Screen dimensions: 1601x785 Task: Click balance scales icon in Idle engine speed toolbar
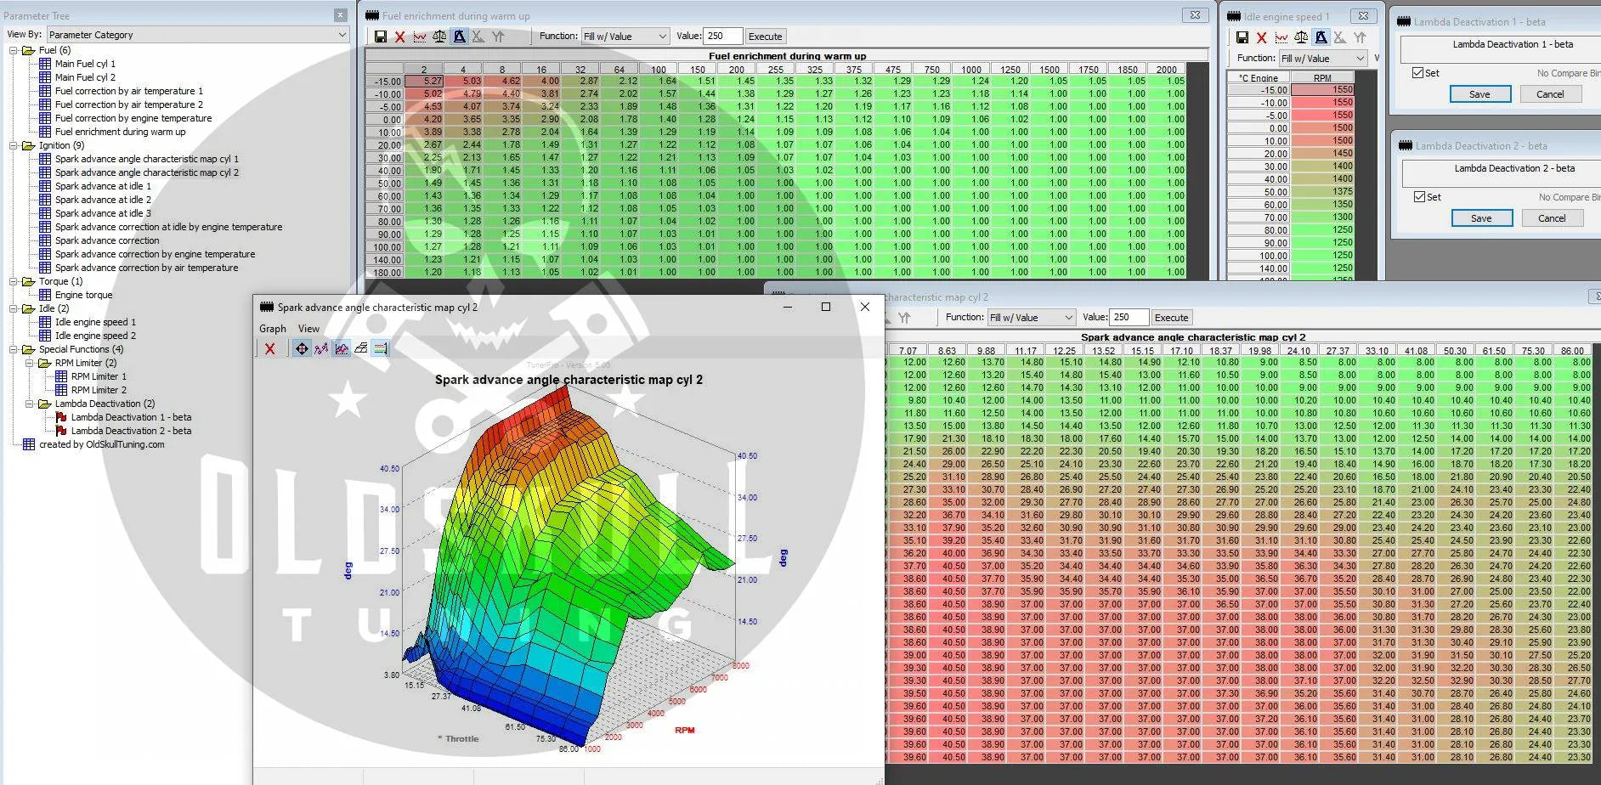pos(1301,37)
